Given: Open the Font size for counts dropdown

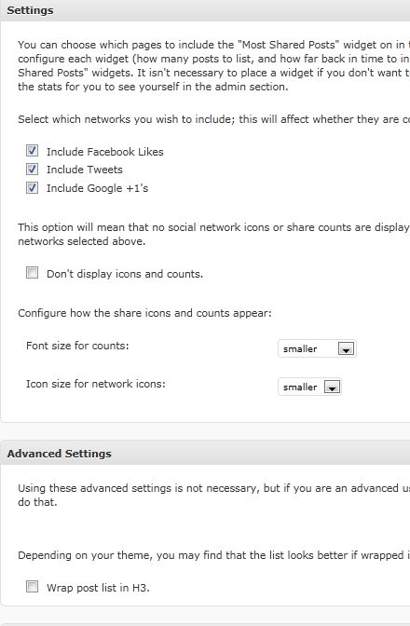Looking at the screenshot, I should [317, 348].
